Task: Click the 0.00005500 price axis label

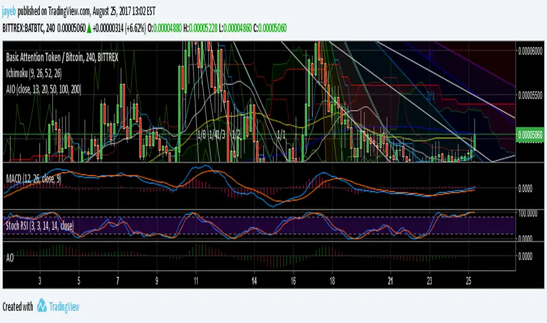Action: 530,95
